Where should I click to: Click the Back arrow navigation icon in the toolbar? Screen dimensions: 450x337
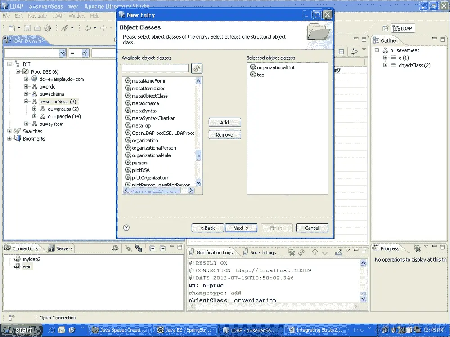88,28
